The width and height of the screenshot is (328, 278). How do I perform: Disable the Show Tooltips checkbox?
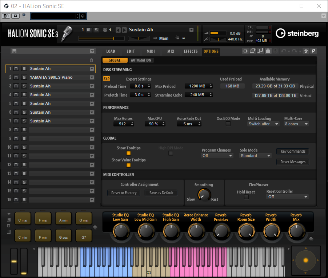128,153
